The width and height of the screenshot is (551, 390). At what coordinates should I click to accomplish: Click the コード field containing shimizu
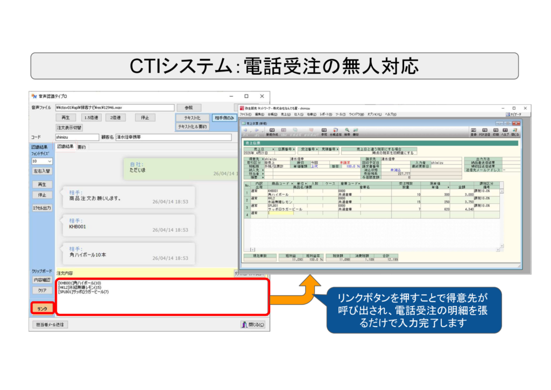click(77, 137)
